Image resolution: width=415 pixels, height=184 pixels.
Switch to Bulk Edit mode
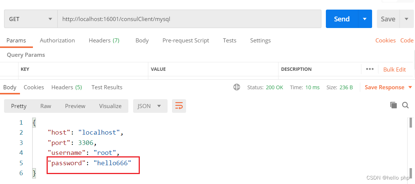(394, 69)
